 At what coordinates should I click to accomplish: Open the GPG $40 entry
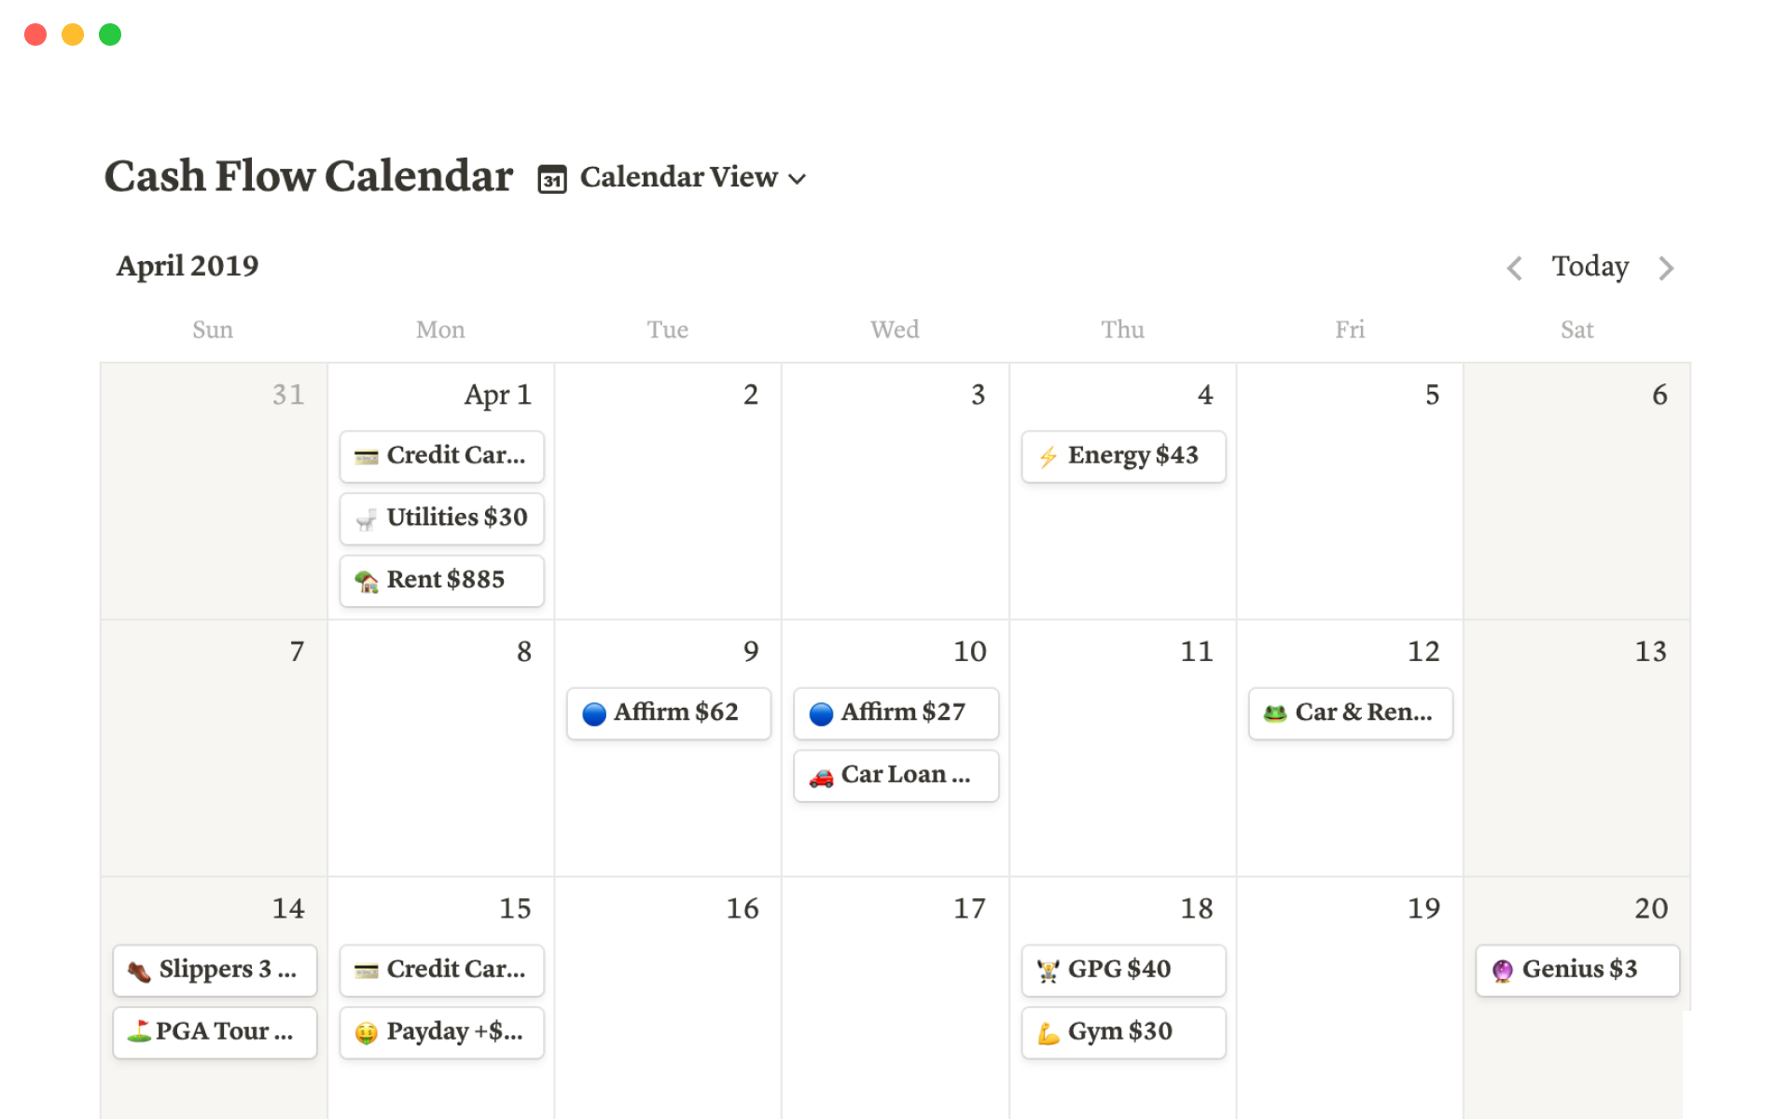tap(1123, 970)
